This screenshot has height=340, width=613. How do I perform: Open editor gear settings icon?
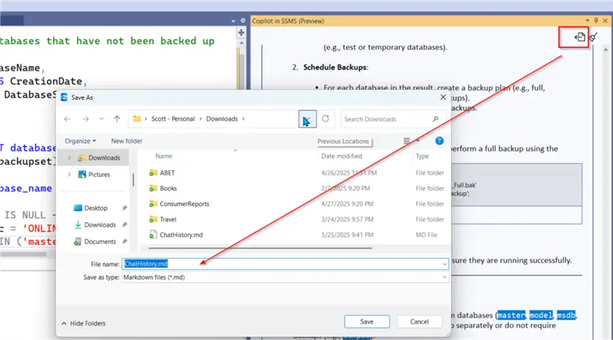click(x=242, y=20)
